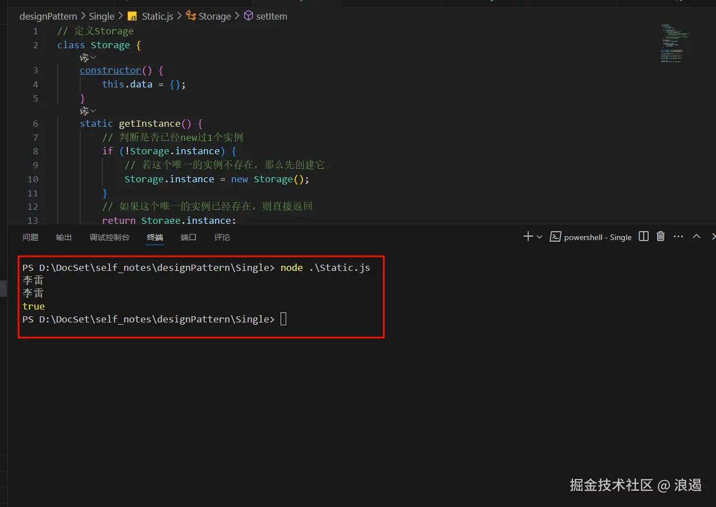Select the powershell - Single terminal entry
This screenshot has height=507, width=716.
pos(591,237)
